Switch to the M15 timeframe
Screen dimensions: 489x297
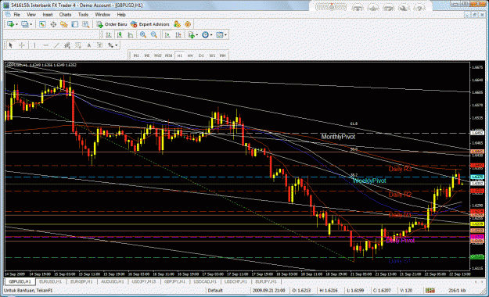point(158,55)
